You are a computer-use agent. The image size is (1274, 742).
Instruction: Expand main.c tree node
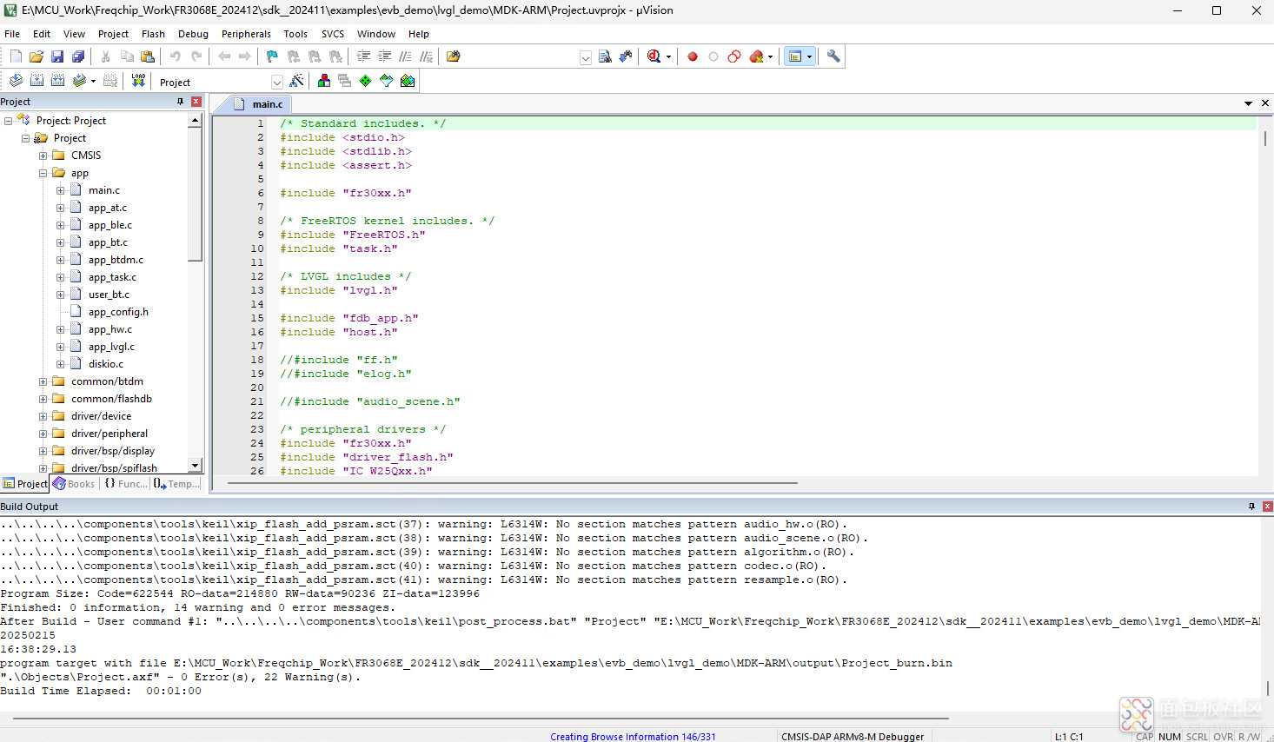point(60,190)
